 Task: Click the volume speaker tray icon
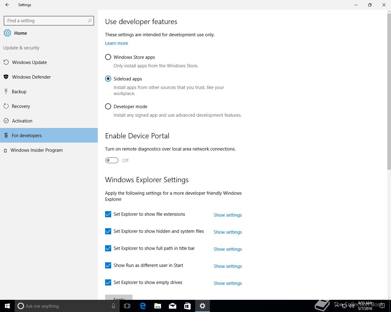click(x=352, y=306)
